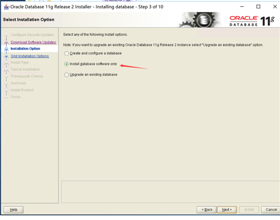Select the Installation Option step label
280x220 pixels.
click(25, 49)
